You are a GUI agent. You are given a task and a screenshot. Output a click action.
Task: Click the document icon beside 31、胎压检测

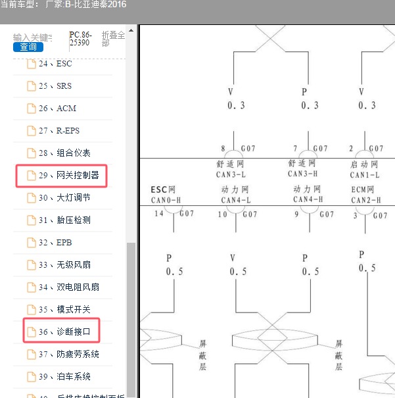[32, 220]
